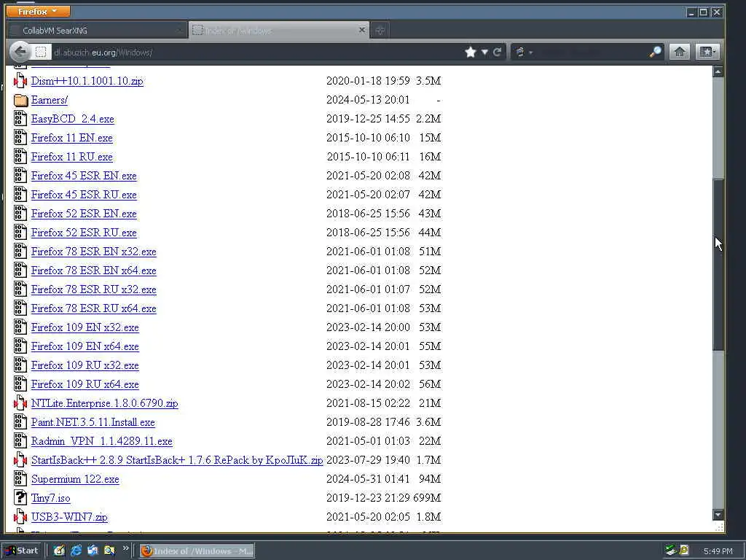Reload the page with the refresh icon
The height and width of the screenshot is (560, 746).
point(497,52)
